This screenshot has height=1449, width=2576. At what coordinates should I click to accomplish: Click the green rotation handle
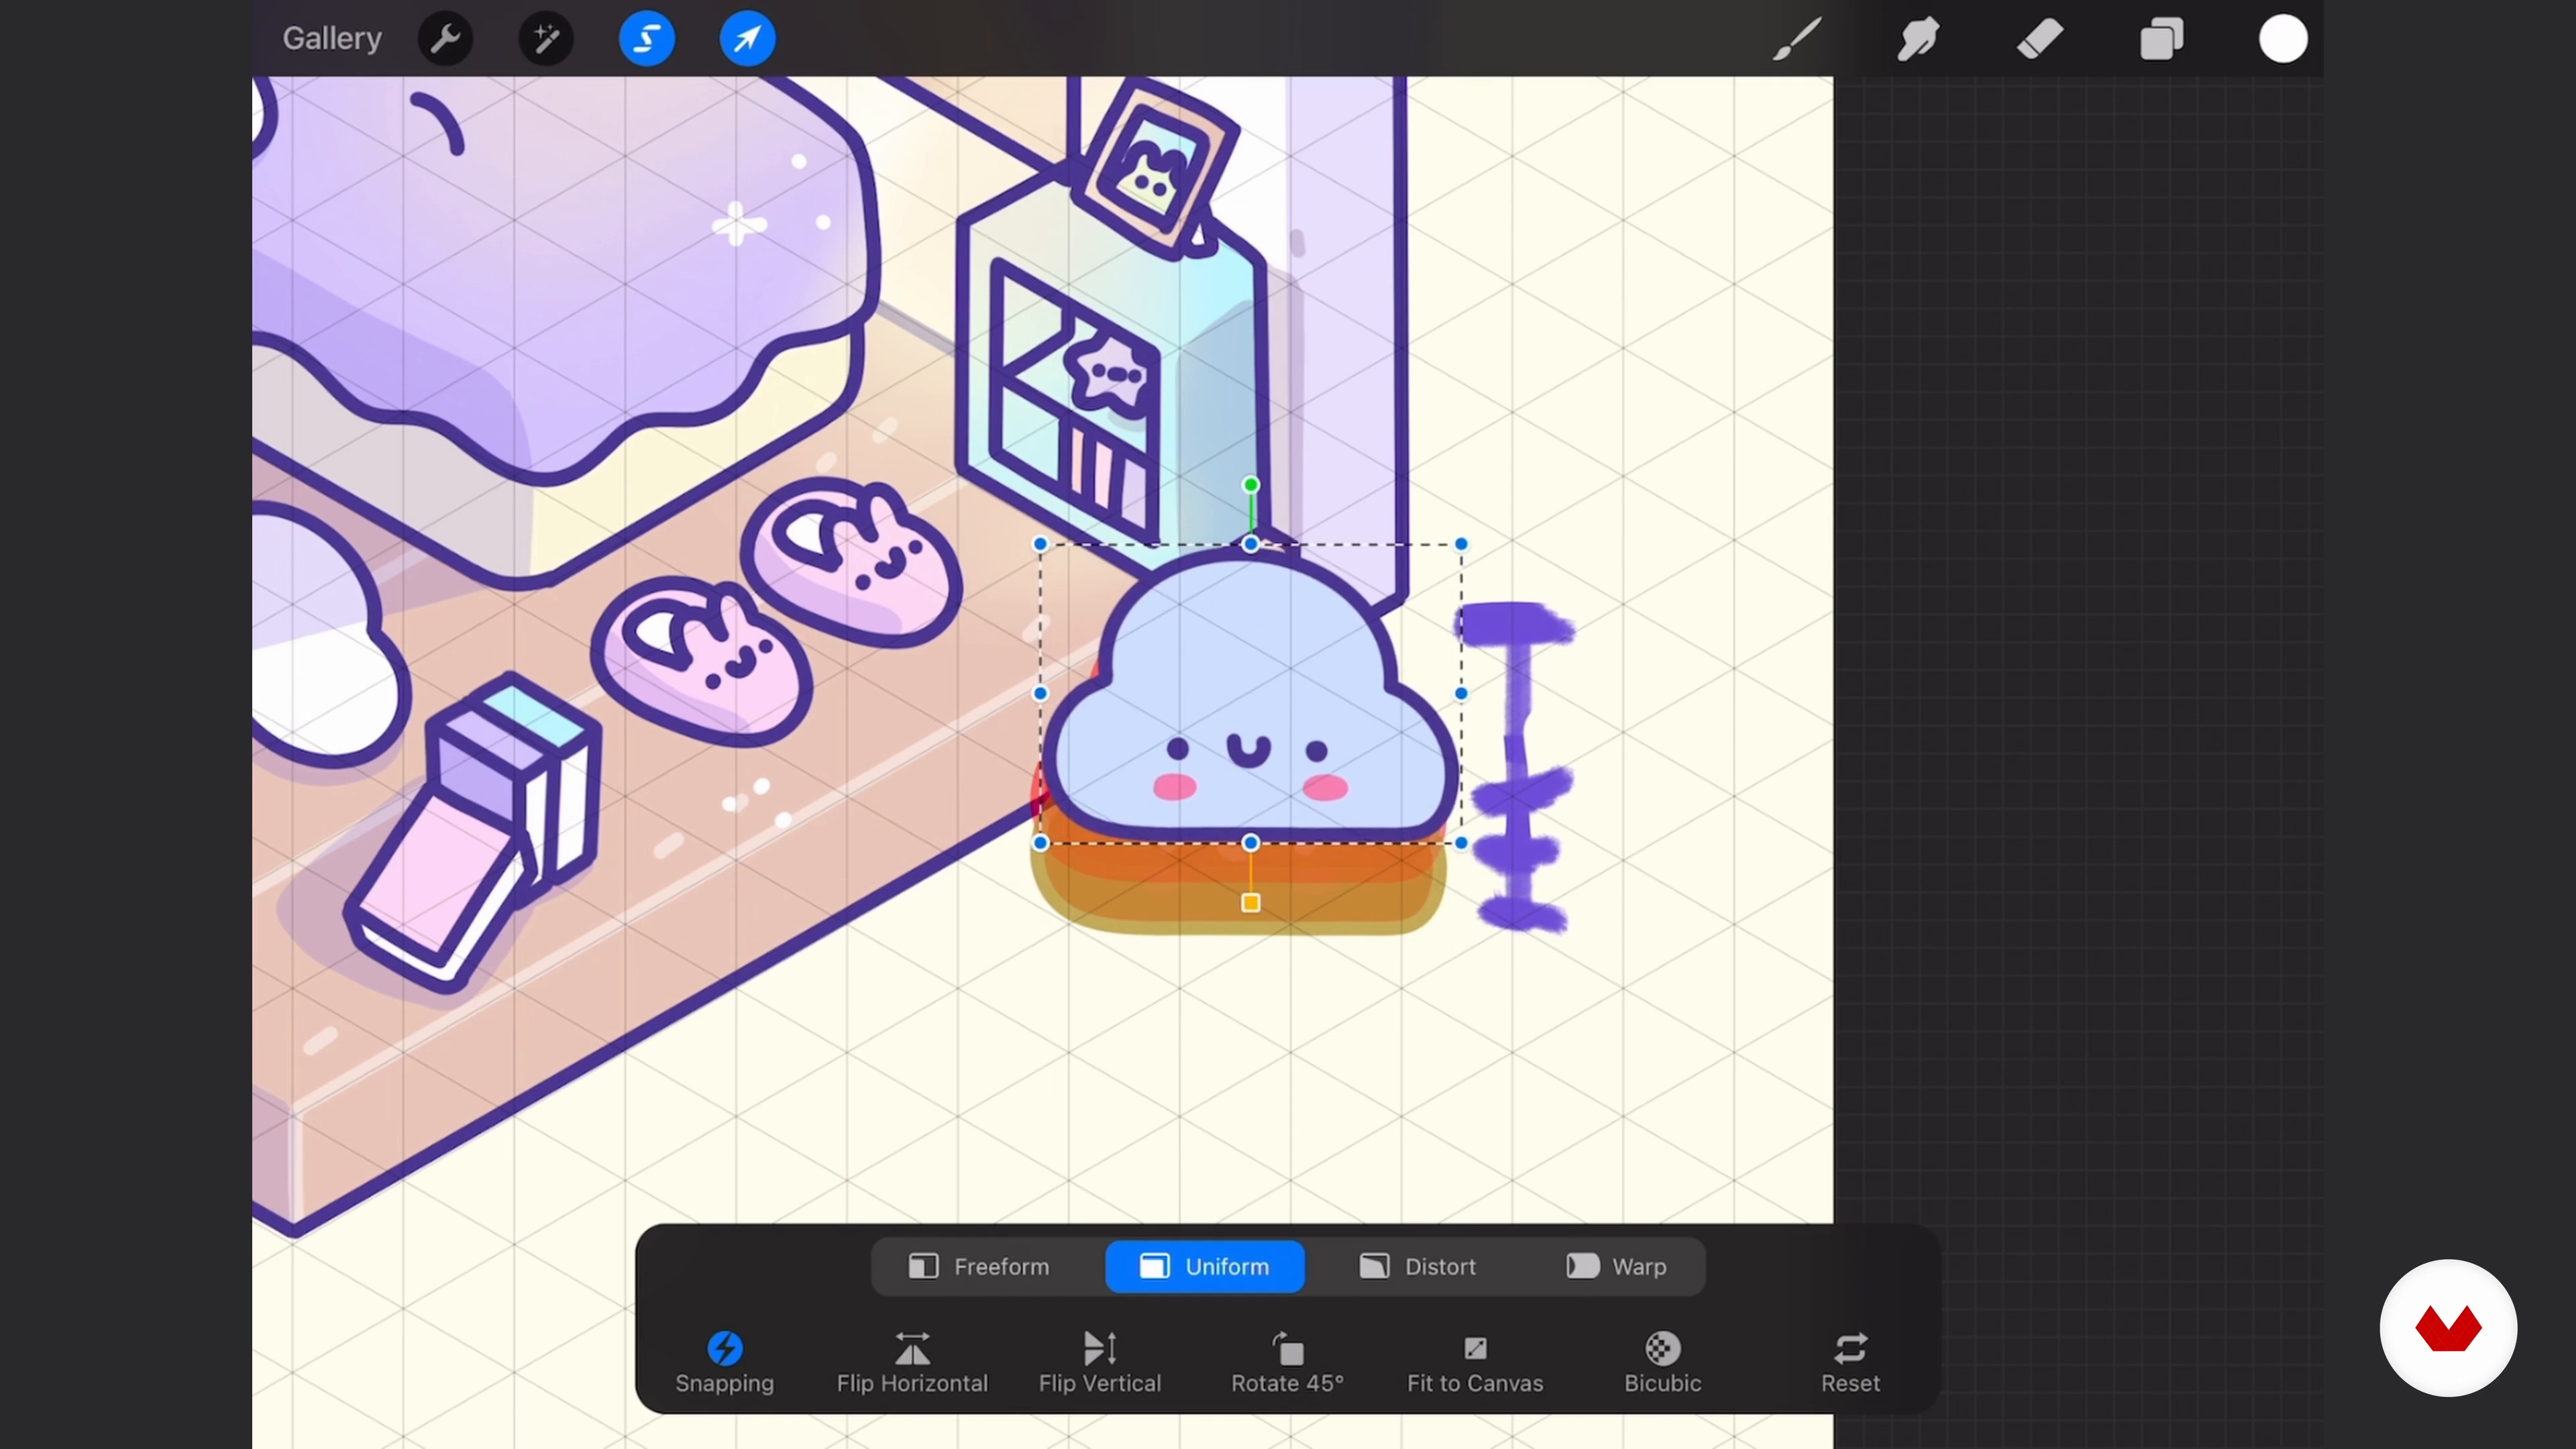[1250, 485]
